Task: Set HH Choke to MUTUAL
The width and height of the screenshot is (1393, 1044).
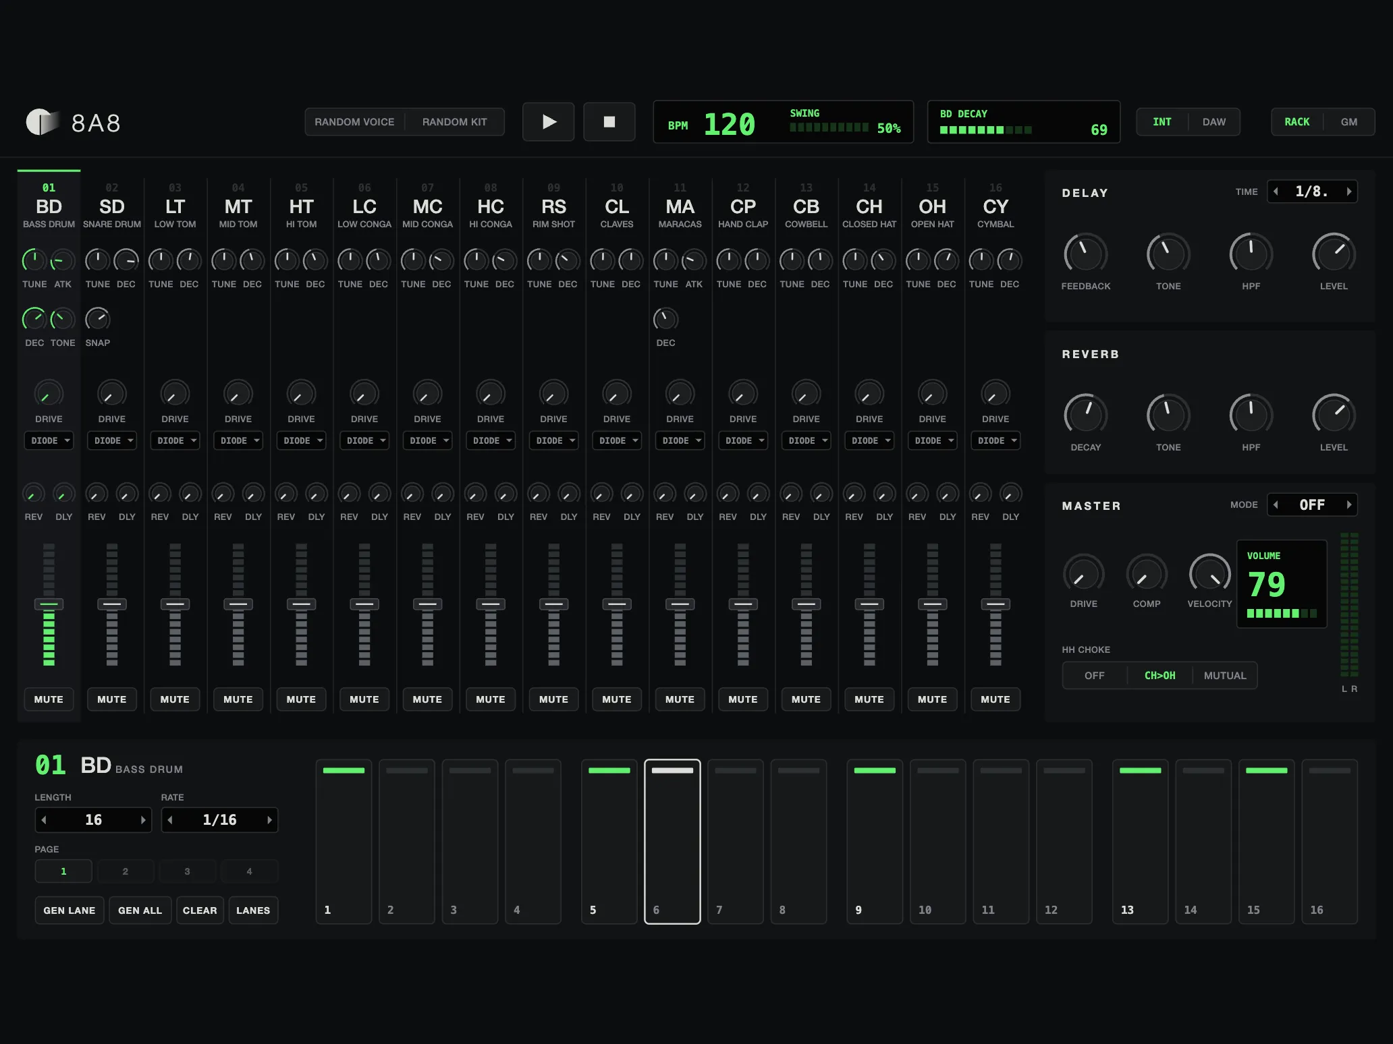Action: click(1225, 676)
